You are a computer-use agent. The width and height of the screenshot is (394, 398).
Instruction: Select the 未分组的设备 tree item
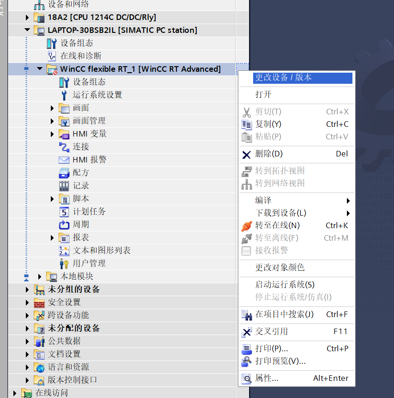[x=74, y=289]
